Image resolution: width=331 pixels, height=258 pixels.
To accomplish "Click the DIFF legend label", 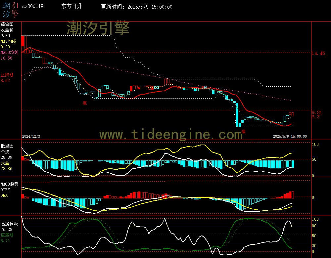I will [4, 190].
